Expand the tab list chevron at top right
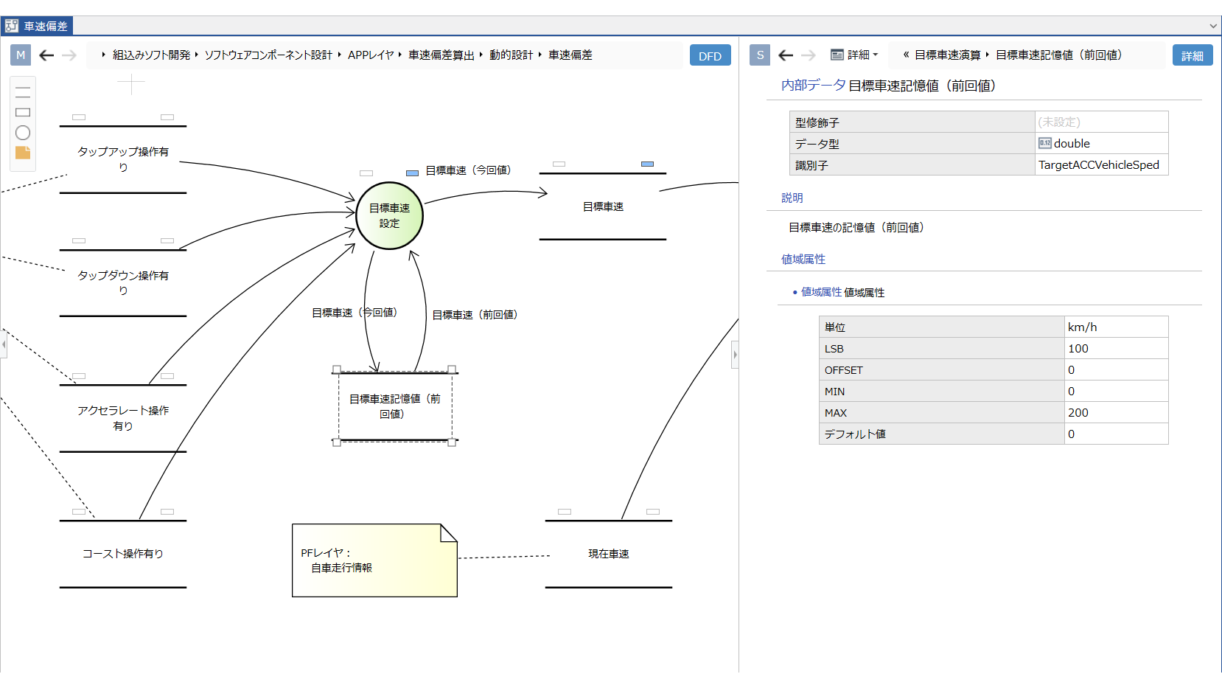The image size is (1222, 688). pyautogui.click(x=1213, y=26)
